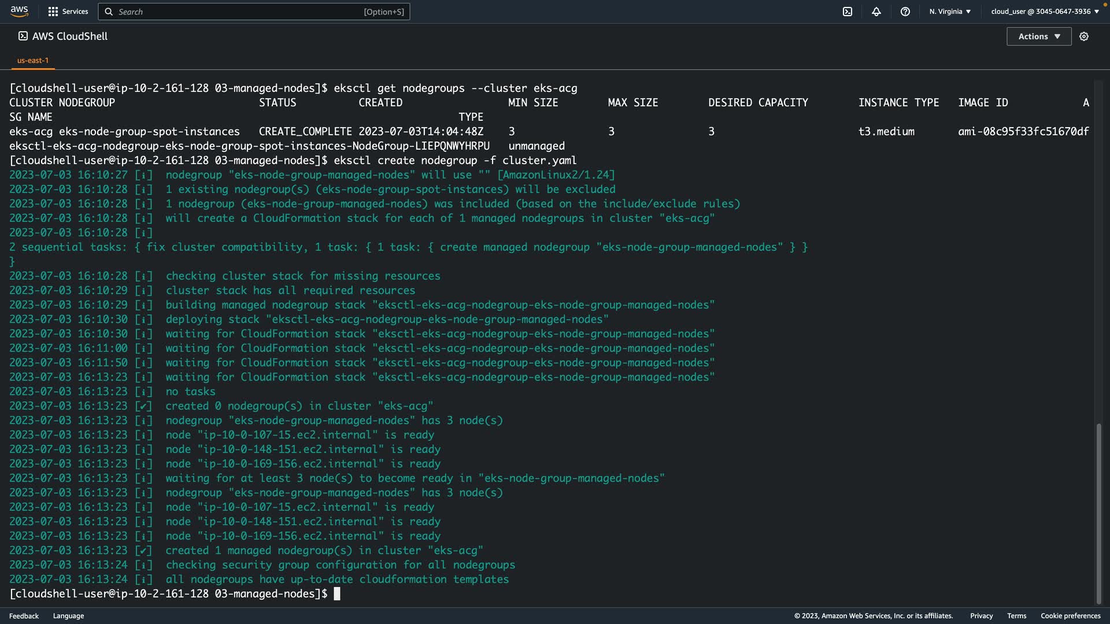The width and height of the screenshot is (1110, 624).
Task: Open the Terms footer link
Action: tap(1016, 616)
